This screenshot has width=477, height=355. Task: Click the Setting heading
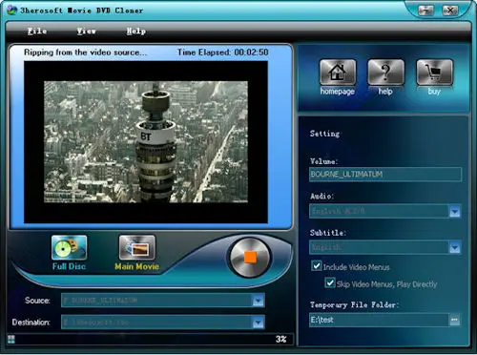point(324,134)
